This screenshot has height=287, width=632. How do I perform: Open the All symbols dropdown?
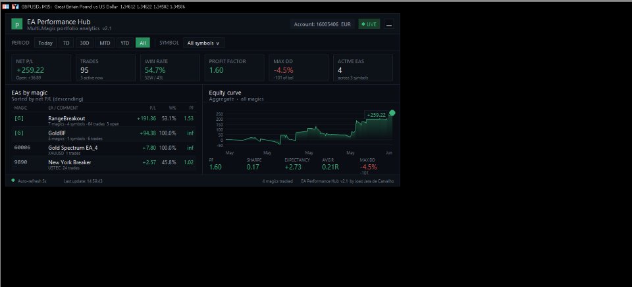(203, 43)
